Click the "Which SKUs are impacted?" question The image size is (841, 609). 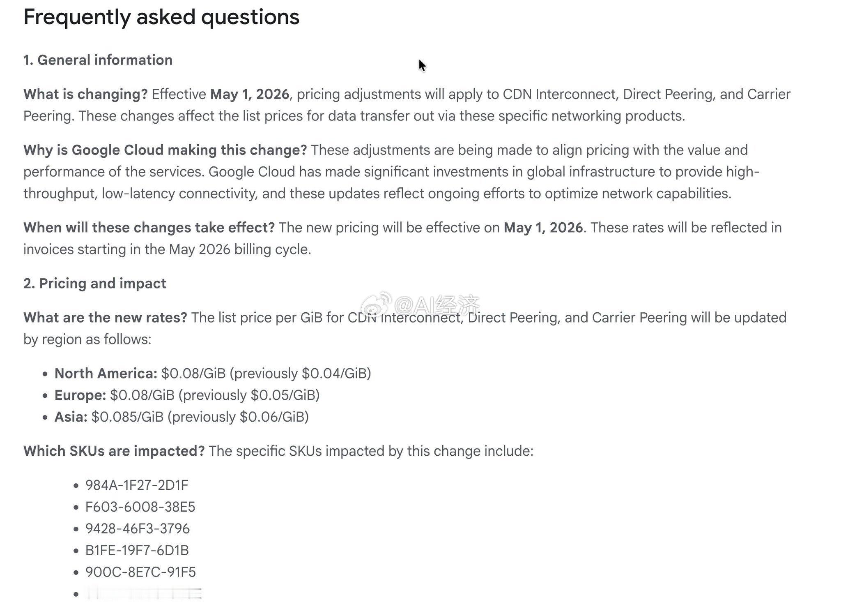pyautogui.click(x=114, y=451)
